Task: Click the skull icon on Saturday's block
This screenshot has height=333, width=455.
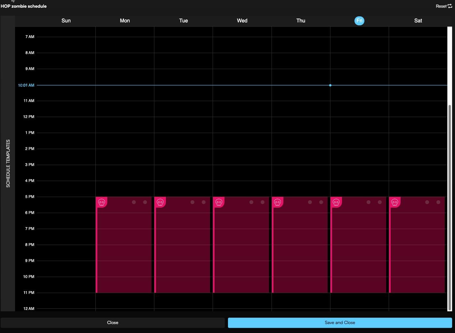Action: (395, 202)
